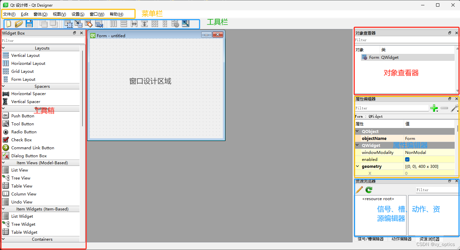Collapse the geometry property group

[358, 166]
